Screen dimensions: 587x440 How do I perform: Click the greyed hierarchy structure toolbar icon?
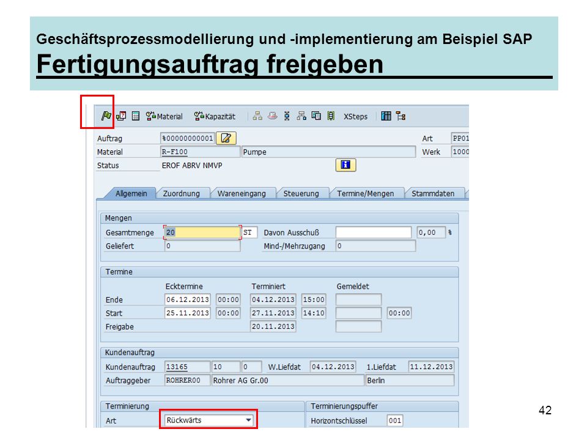point(257,116)
